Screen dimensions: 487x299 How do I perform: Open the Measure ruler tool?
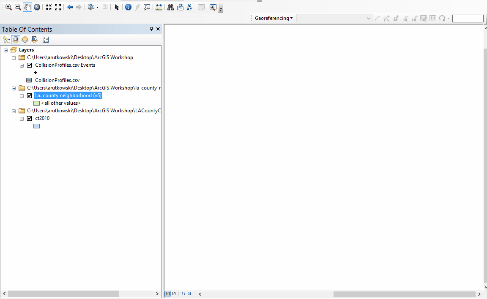[159, 7]
